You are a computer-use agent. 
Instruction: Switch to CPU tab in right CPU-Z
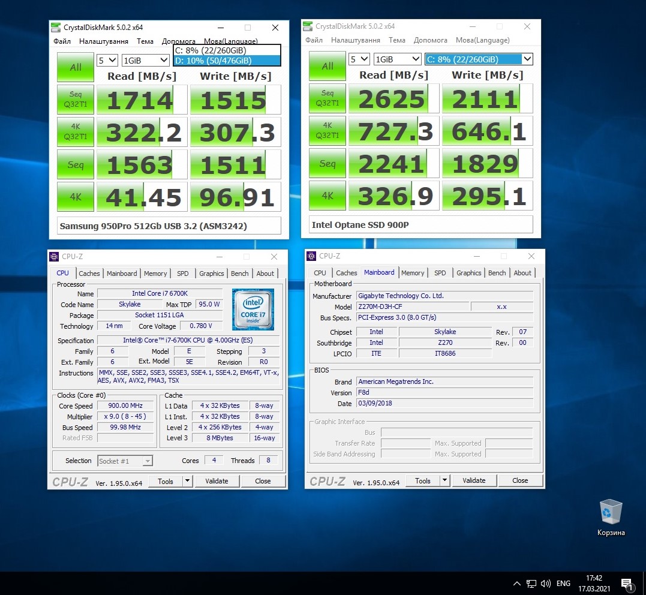[320, 273]
